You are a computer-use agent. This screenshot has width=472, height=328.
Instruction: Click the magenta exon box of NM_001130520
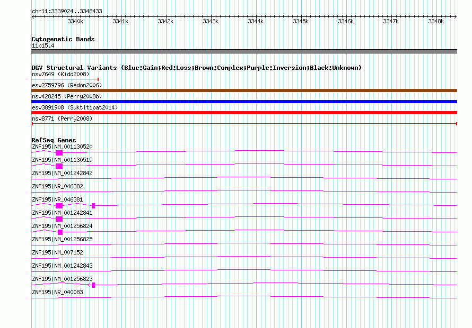tap(59, 153)
